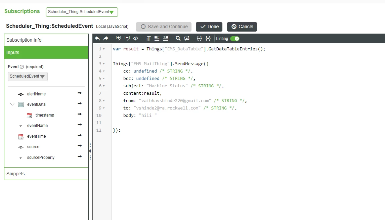Fold code at line 4

[104, 71]
